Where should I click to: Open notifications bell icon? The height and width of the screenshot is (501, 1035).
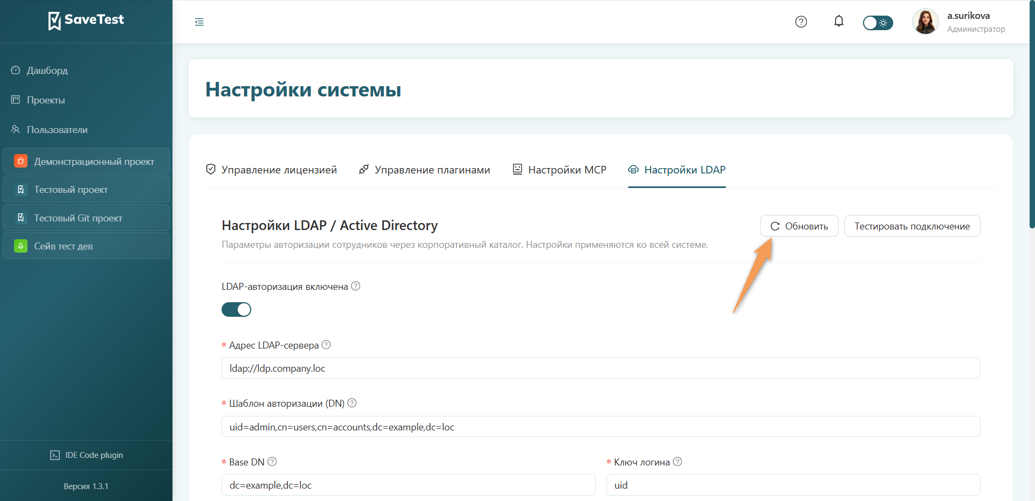(x=839, y=21)
